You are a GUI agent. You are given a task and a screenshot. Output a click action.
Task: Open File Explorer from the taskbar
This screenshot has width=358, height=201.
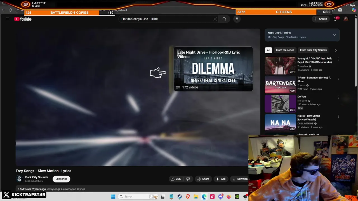pyautogui.click(x=196, y=197)
